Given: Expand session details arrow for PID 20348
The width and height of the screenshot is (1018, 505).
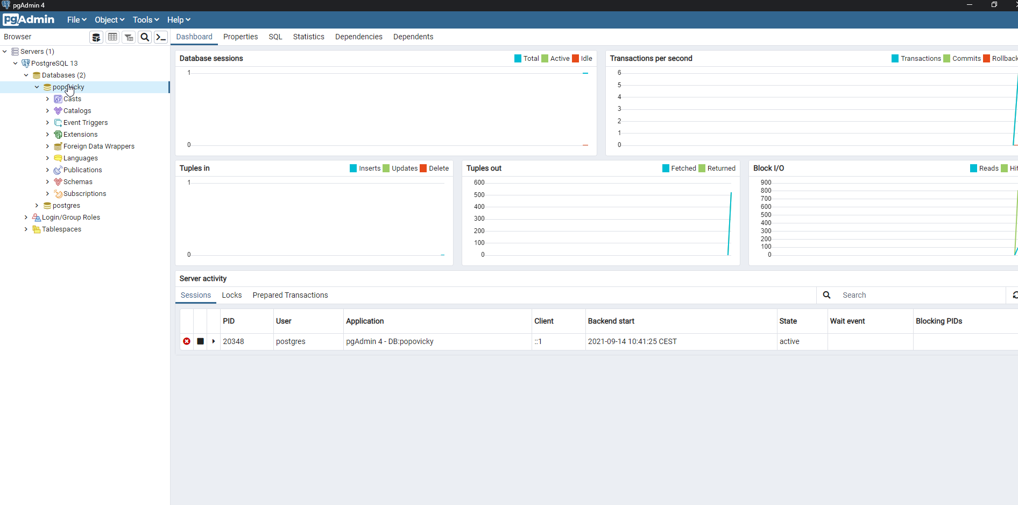Looking at the screenshot, I should coord(214,341).
